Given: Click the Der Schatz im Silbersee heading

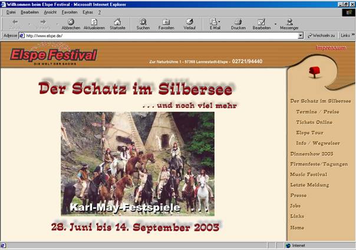Looking at the screenshot, I should 136,88.
